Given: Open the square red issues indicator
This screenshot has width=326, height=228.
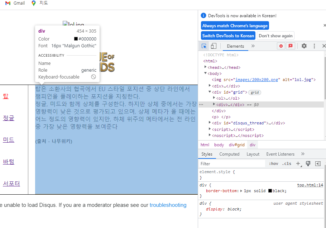Looking at the screenshot, I should pyautogui.click(x=291, y=46).
